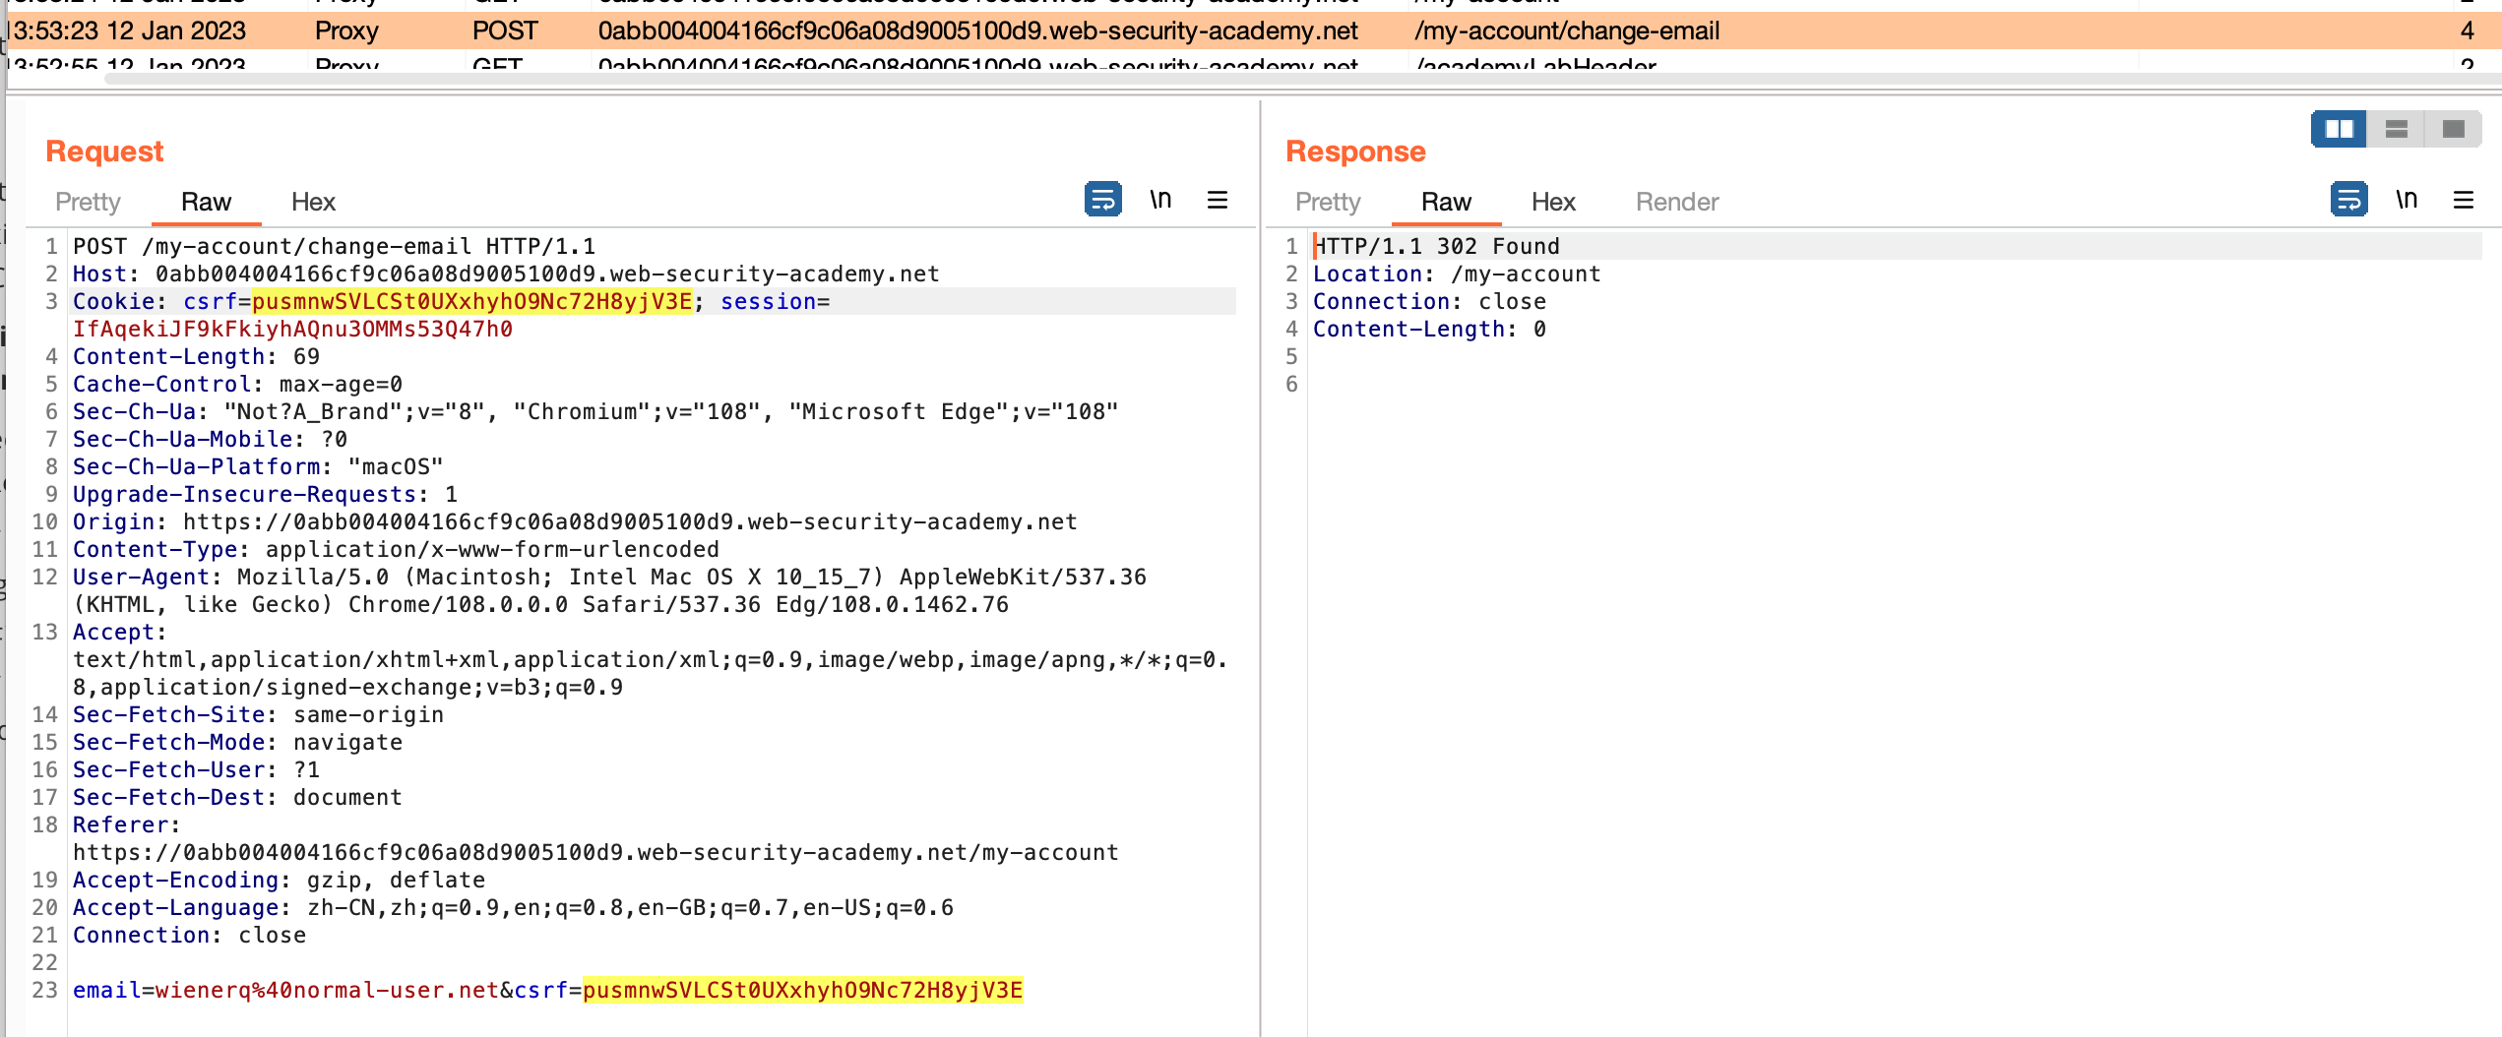This screenshot has width=2502, height=1037.
Task: Open the Response panel options menu
Action: click(2464, 200)
